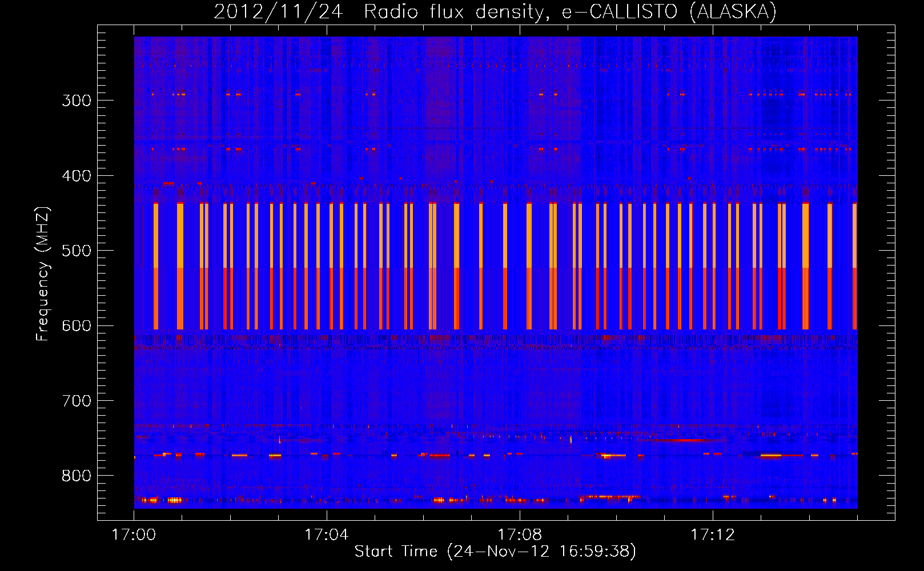Click the plot title '2012/11/24 Radio flux density'
Screen dimensions: 924x571
[495, 11]
